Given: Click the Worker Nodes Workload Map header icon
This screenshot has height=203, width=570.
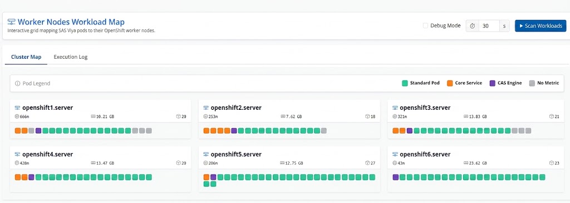Looking at the screenshot, I should click(x=11, y=22).
